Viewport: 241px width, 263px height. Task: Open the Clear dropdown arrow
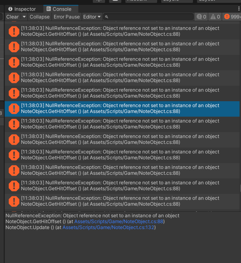click(x=24, y=17)
